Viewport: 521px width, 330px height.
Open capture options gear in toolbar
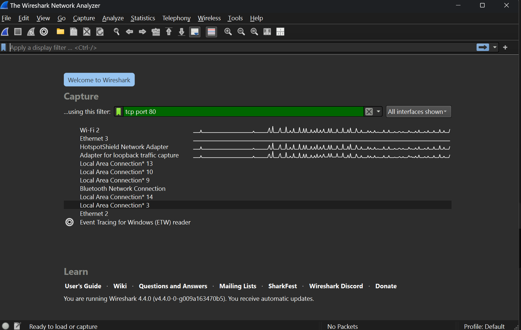[44, 32]
